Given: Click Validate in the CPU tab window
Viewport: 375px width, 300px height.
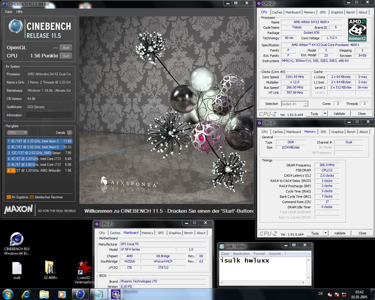Looking at the screenshot, I should (x=339, y=114).
